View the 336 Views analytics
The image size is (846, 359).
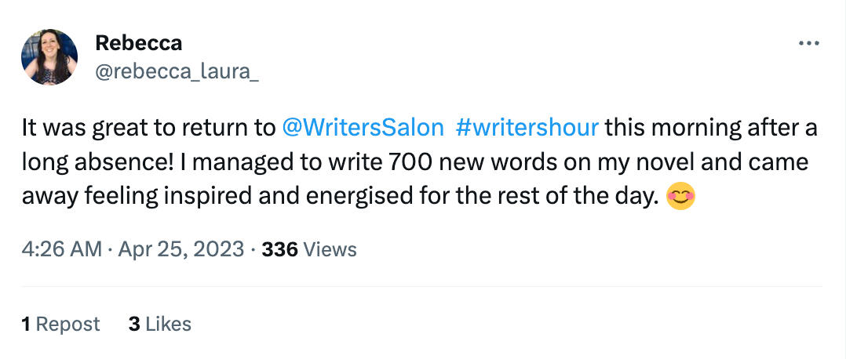pos(308,250)
